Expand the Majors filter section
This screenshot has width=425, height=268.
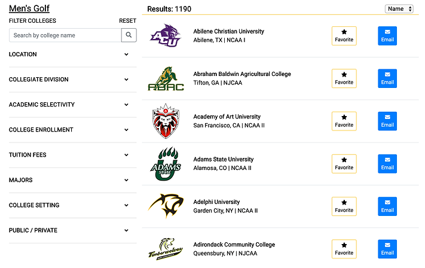click(69, 180)
